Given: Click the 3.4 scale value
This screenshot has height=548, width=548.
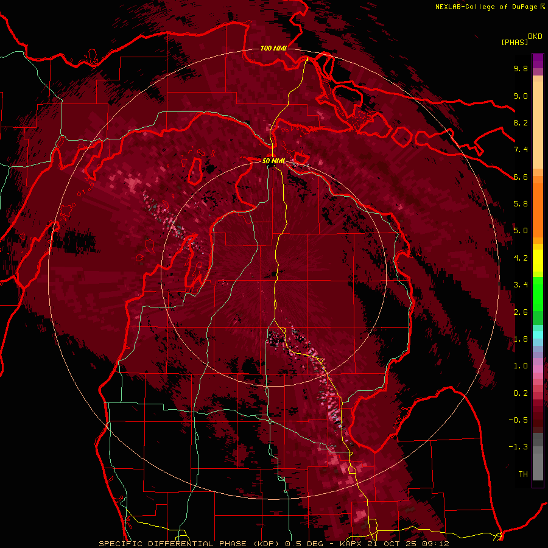Looking at the screenshot, I should point(521,285).
